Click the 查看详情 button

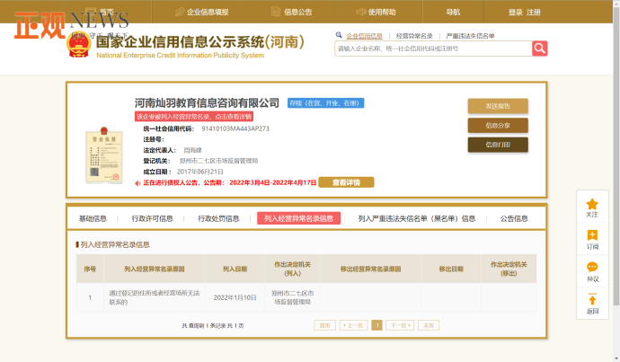346,182
